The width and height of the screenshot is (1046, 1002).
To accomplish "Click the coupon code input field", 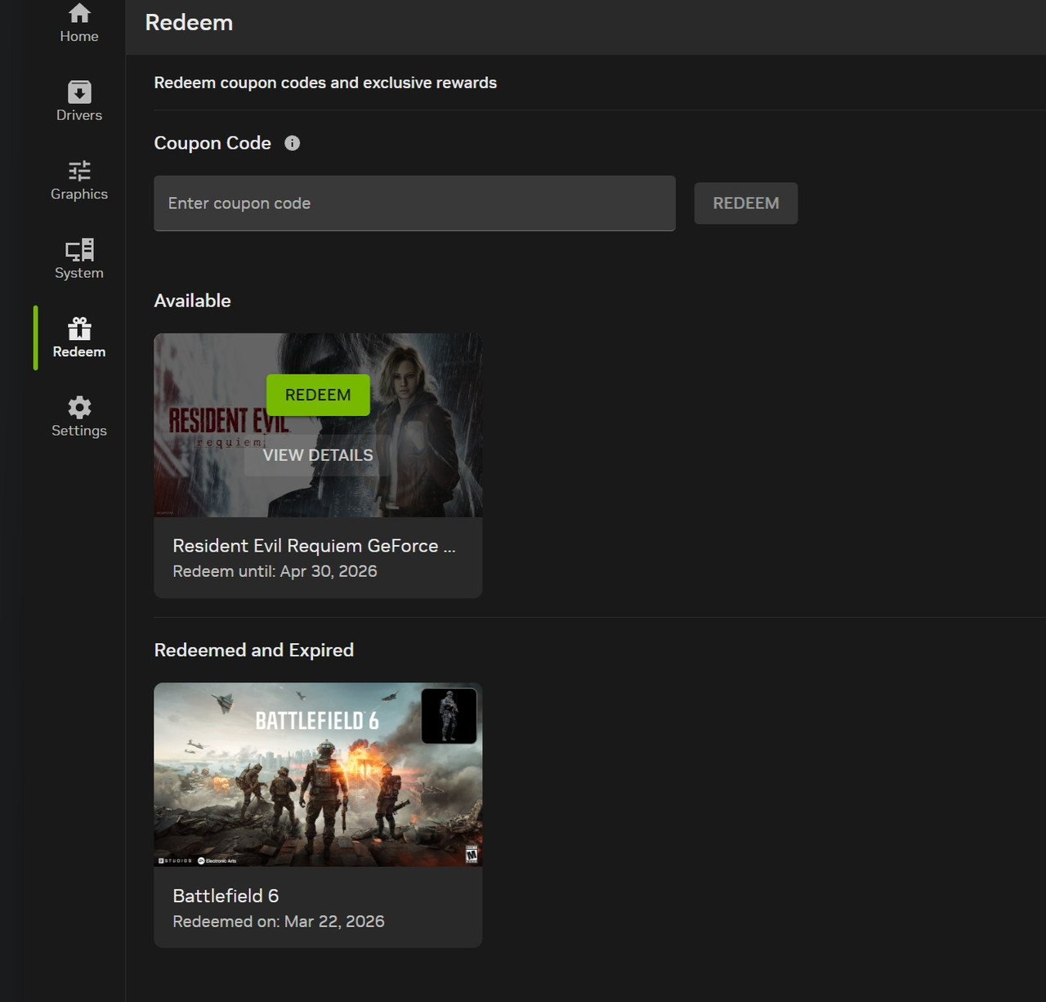I will click(414, 204).
